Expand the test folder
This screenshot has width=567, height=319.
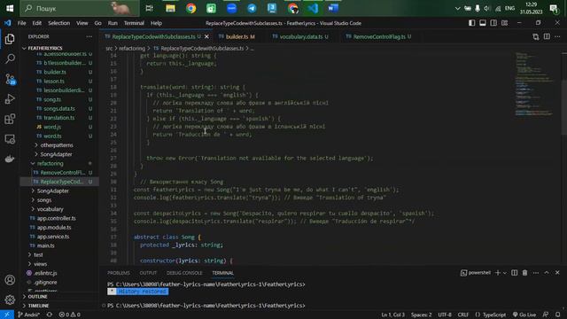click(x=38, y=254)
